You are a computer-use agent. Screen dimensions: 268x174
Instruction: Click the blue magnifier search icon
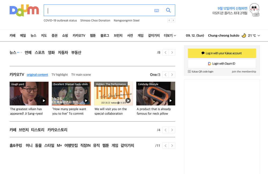click(168, 10)
